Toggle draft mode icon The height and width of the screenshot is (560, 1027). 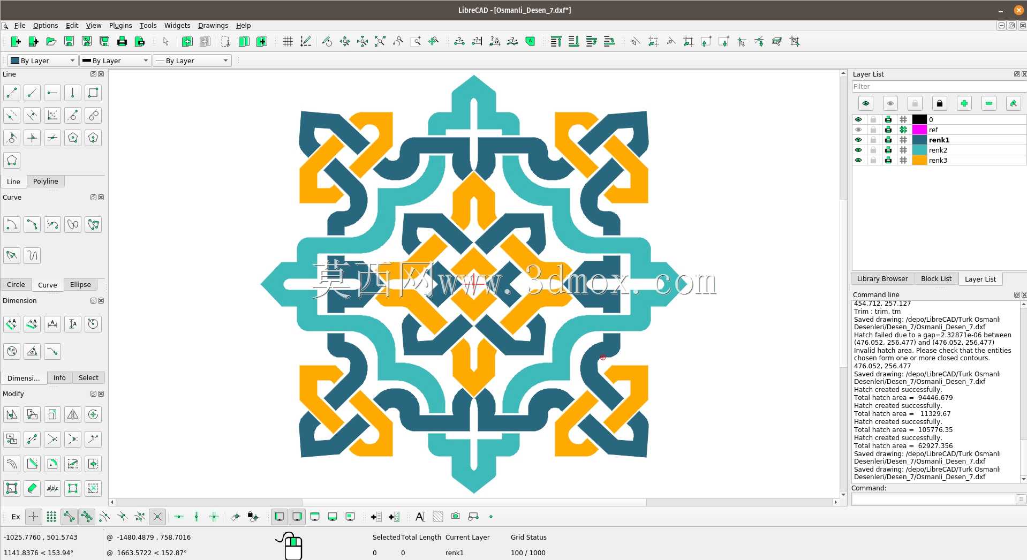[305, 41]
